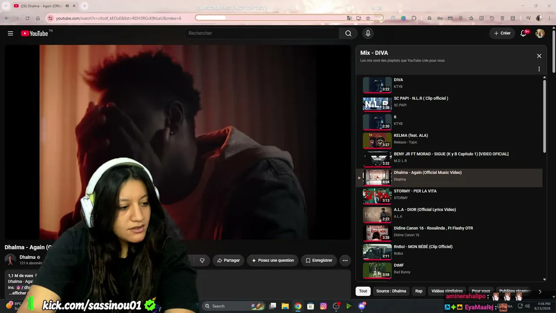Click the video player to pause
Screen dimensions: 556x313
178,142
